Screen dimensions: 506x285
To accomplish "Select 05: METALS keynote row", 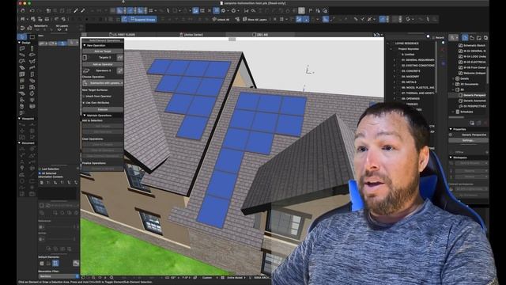I will click(x=410, y=82).
